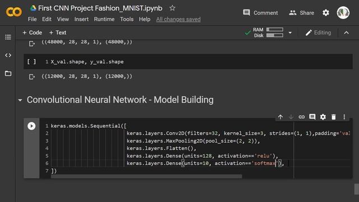
Task: Collapse the Convolutional Neural Network section
Action: pos(20,100)
